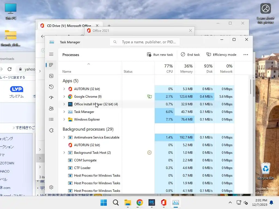Screen dimensions: 279x209
Task: Expand Antimalware Service Executable row
Action: click(x=64, y=137)
